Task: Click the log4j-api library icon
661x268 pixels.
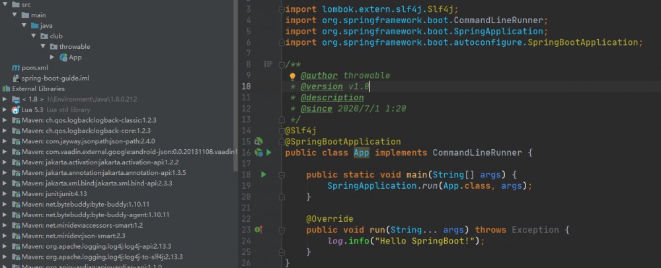Action: pos(16,246)
